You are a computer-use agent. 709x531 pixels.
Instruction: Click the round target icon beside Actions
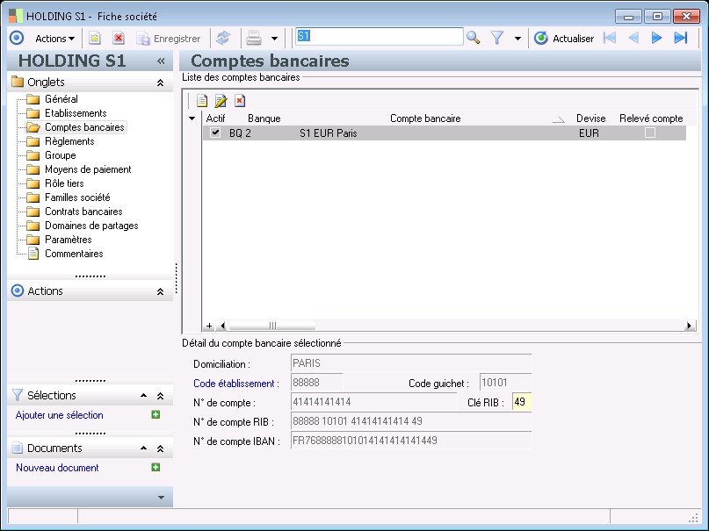pos(17,38)
